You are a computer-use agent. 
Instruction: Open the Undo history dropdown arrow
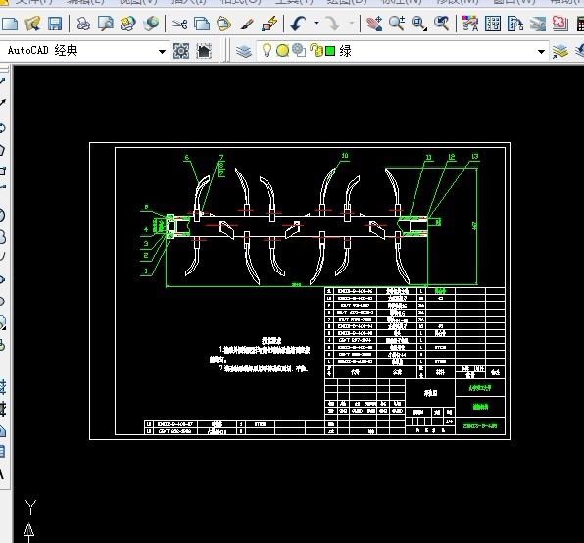316,24
